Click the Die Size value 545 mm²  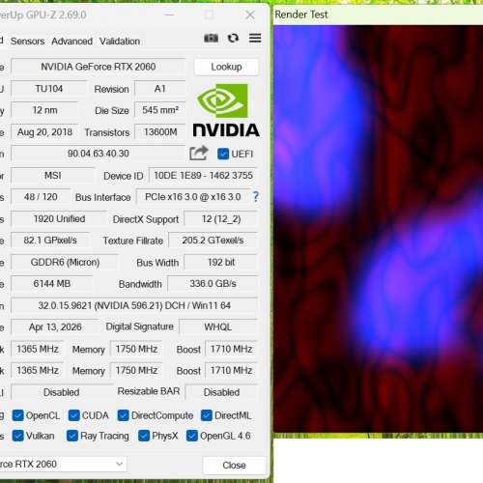coord(160,110)
